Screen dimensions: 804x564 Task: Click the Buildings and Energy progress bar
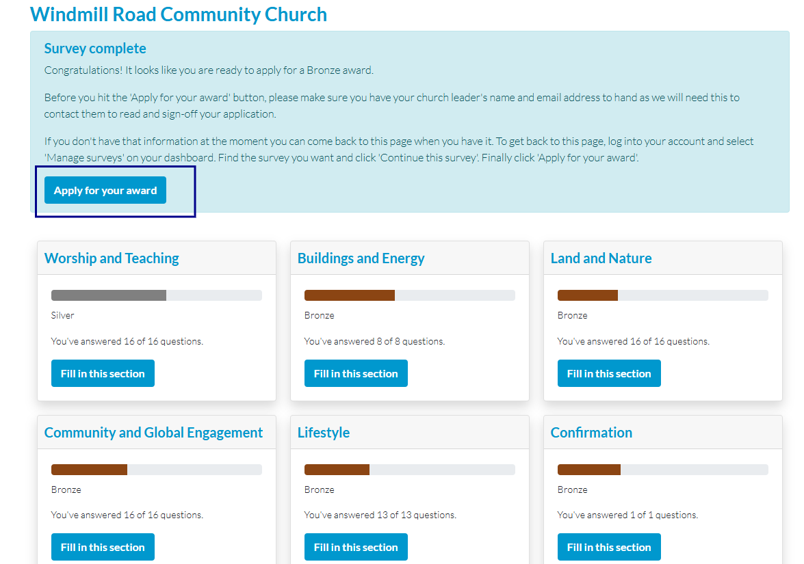pos(410,295)
